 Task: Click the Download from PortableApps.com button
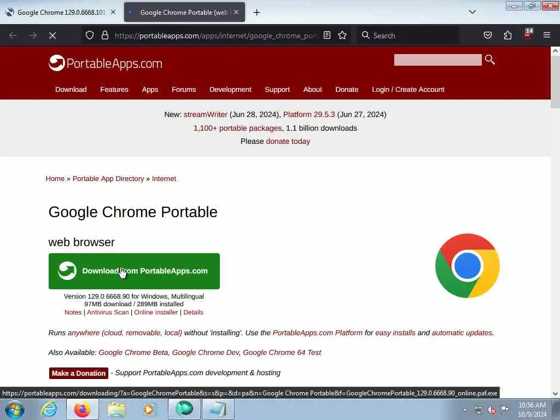click(x=134, y=271)
